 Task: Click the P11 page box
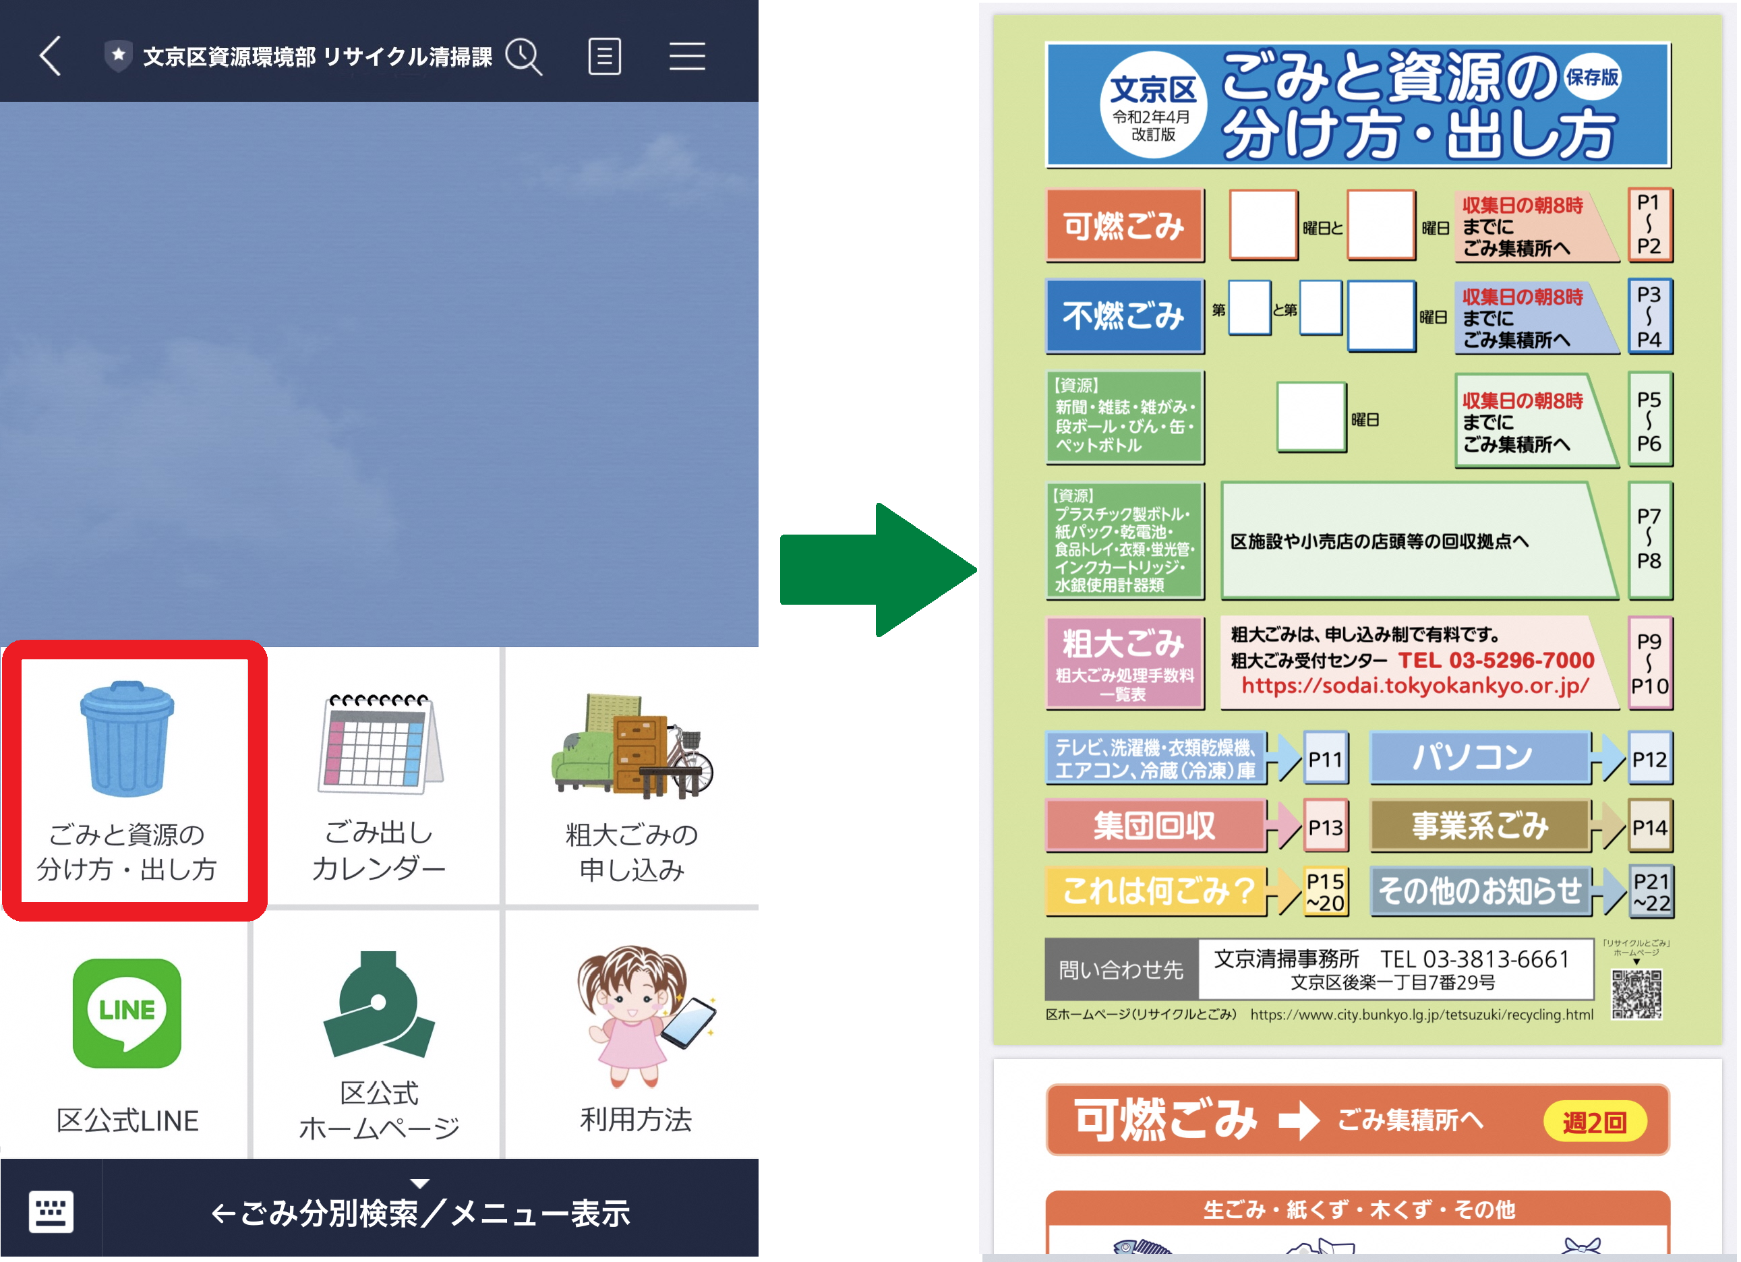point(1326,760)
